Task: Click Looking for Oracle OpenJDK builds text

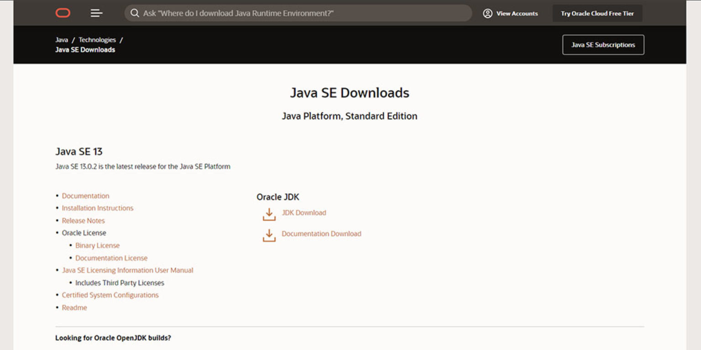Action: point(113,338)
